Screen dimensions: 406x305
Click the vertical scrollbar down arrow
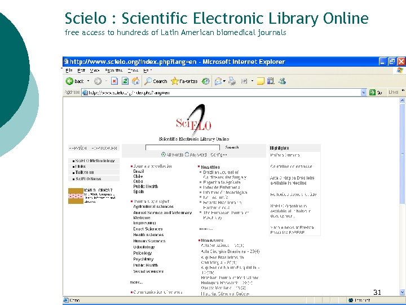403,293
